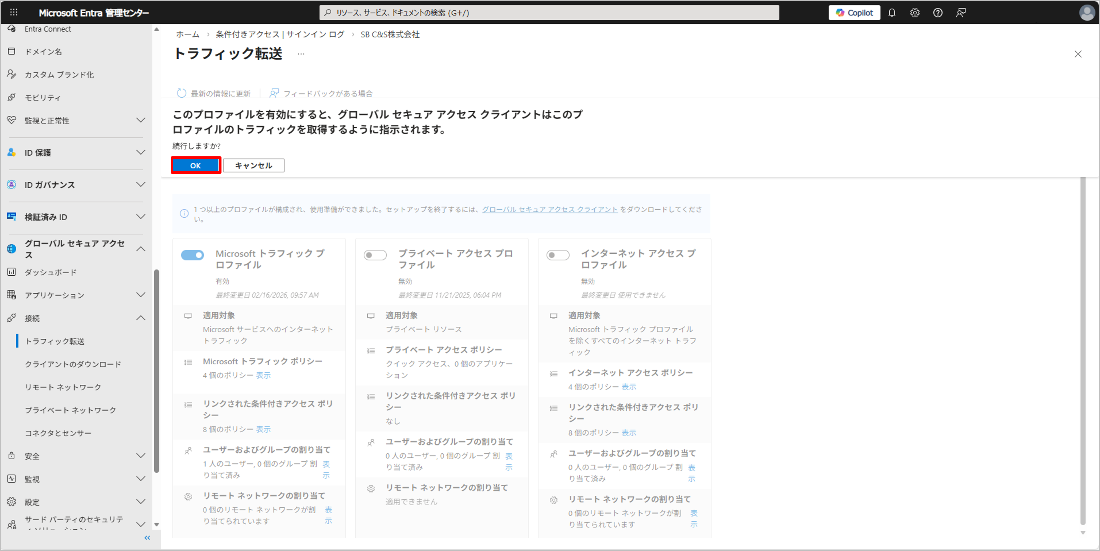Open the Copilot button
1100x551 pixels.
tap(854, 13)
